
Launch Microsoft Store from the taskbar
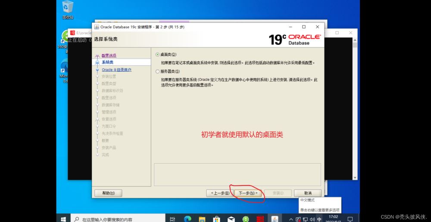(x=216, y=219)
